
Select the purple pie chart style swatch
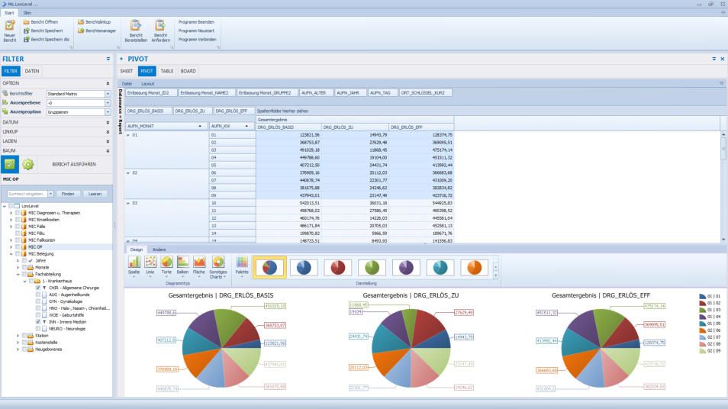406,267
